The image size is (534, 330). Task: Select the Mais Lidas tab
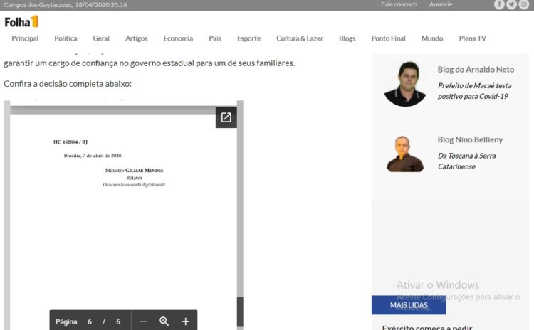[x=409, y=305]
